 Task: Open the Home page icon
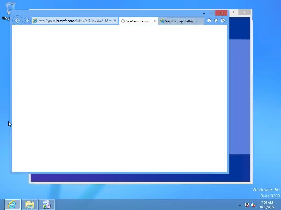click(209, 21)
